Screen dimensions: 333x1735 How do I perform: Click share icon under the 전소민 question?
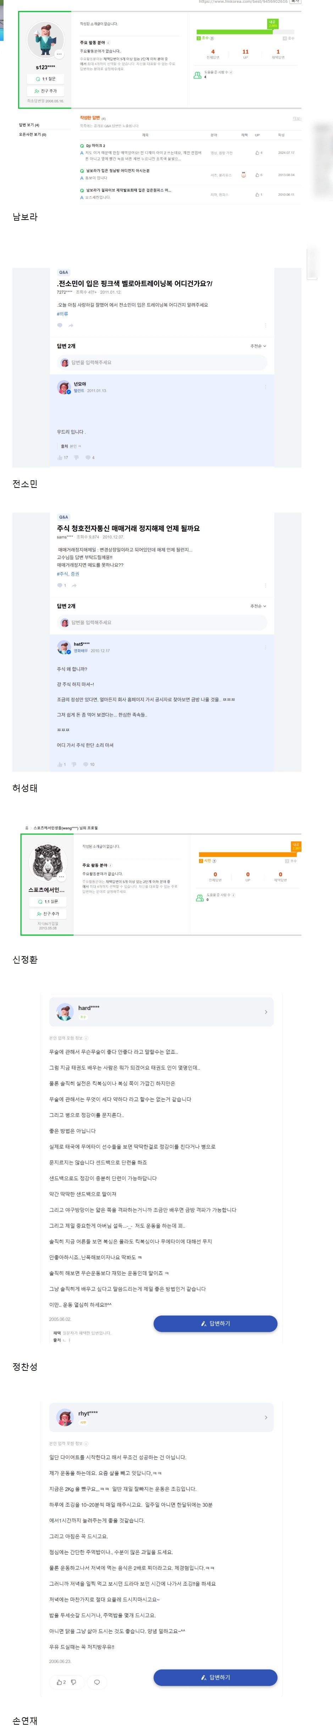point(71,325)
